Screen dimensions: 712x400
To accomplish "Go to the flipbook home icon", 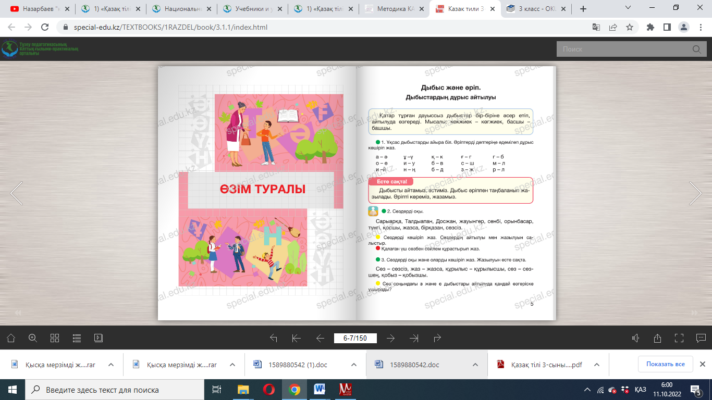I will point(11,338).
